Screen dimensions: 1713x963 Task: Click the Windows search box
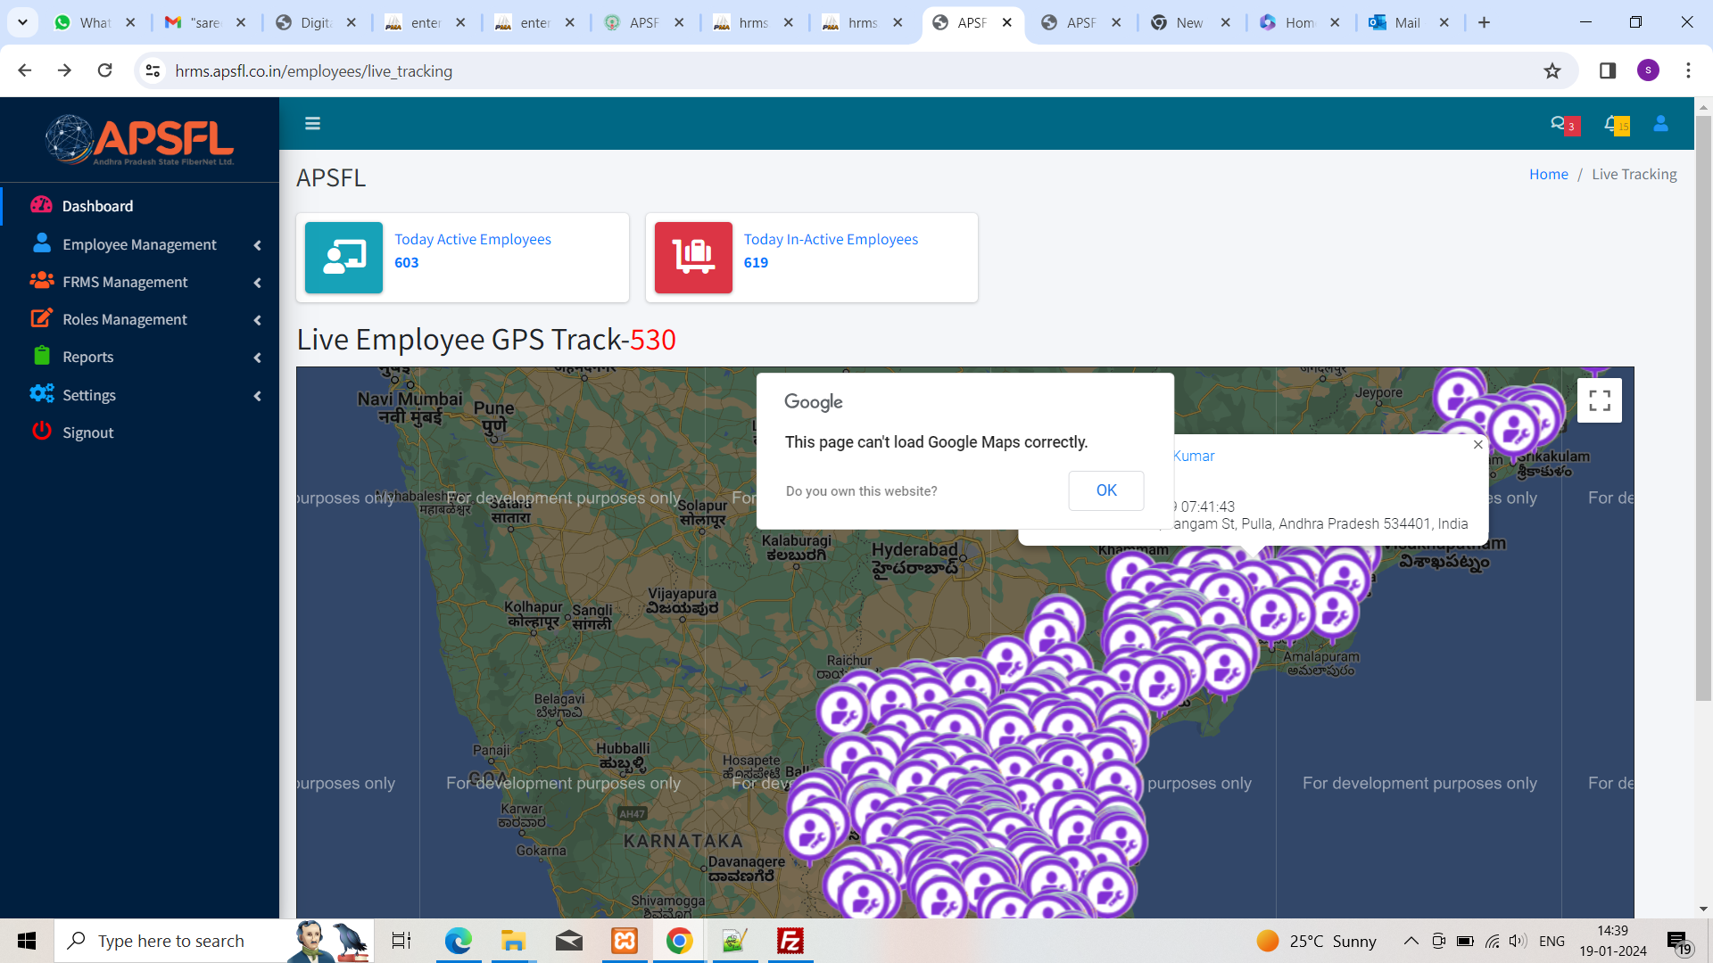[x=214, y=941]
